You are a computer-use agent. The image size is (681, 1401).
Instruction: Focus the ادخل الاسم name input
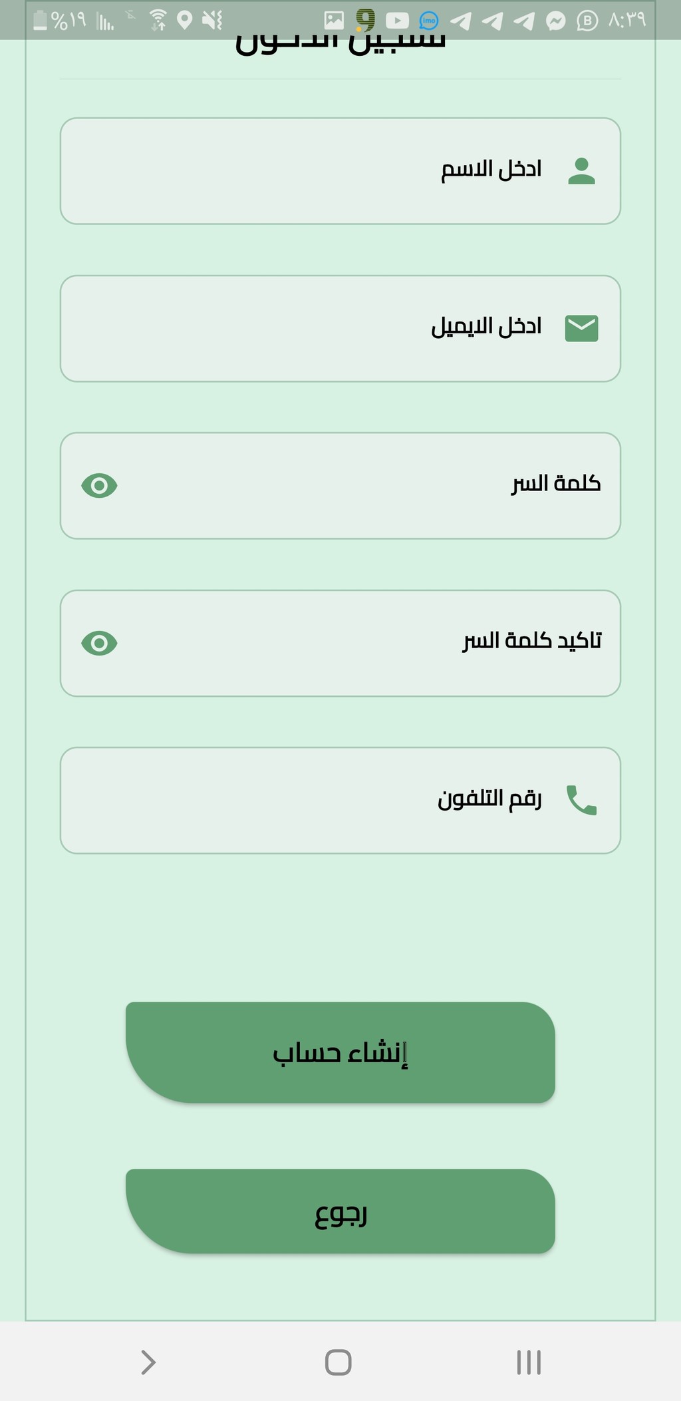point(340,171)
